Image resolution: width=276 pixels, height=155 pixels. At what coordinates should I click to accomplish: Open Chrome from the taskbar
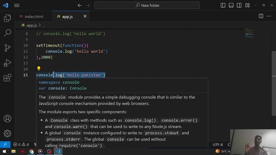coord(31,152)
